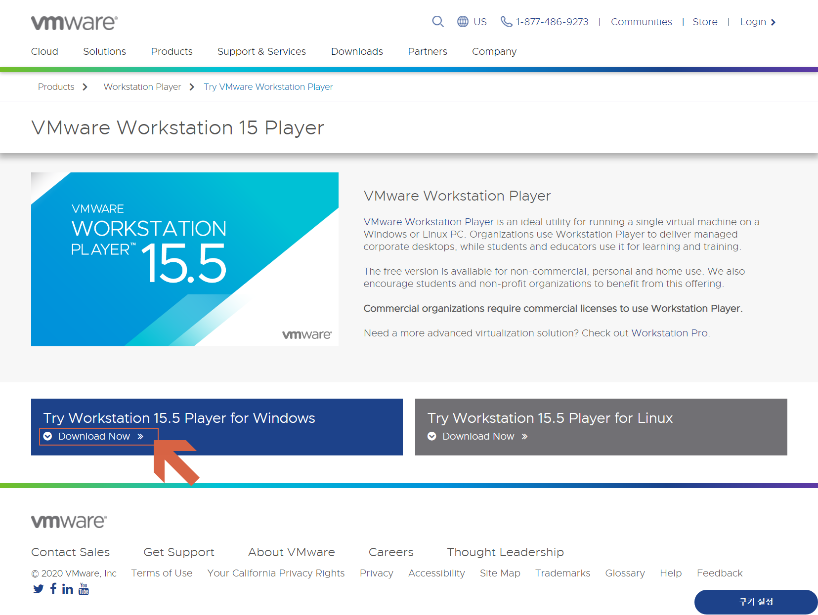This screenshot has height=615, width=818.
Task: Click the chevron after Workstation Player breadcrumb
Action: click(x=192, y=87)
